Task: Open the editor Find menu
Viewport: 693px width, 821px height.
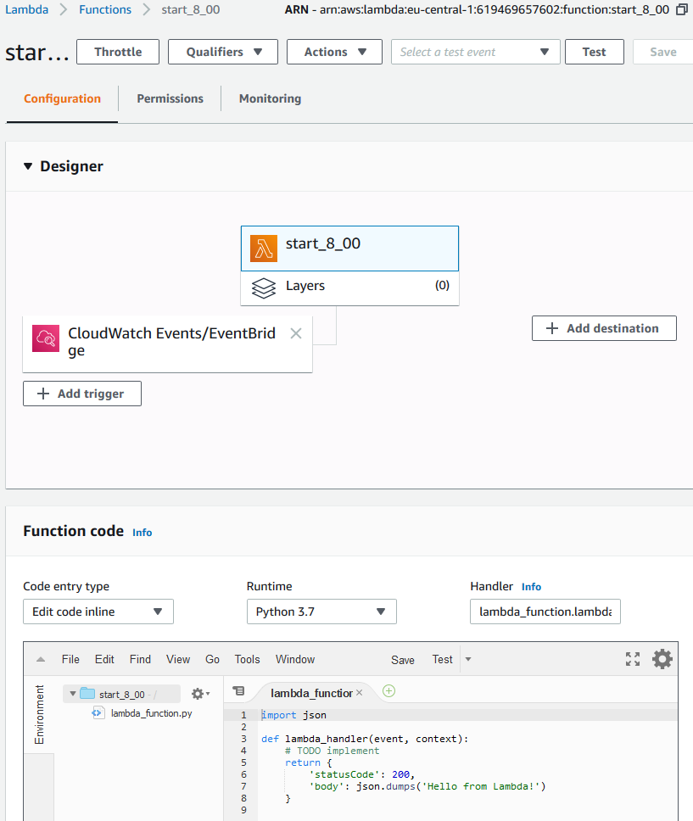Action: [x=140, y=659]
